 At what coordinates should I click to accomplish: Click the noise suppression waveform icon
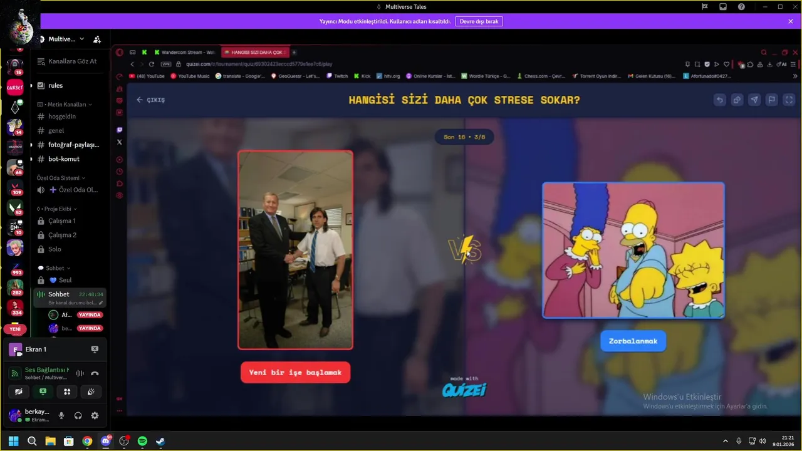click(80, 373)
